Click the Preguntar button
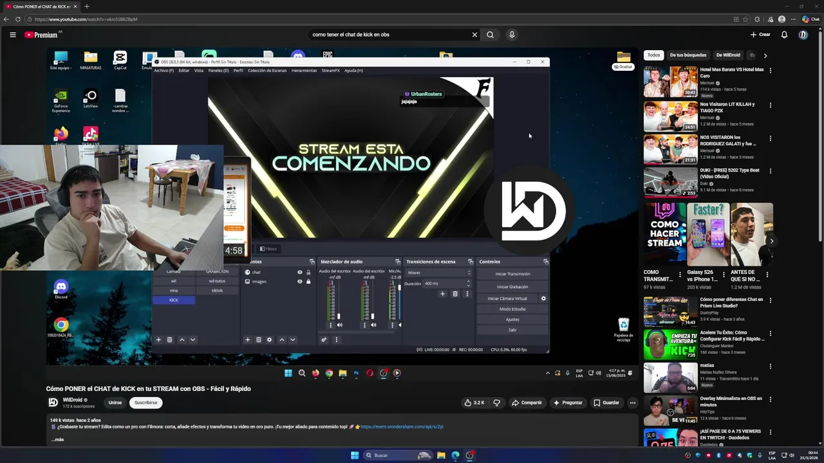 pyautogui.click(x=568, y=403)
